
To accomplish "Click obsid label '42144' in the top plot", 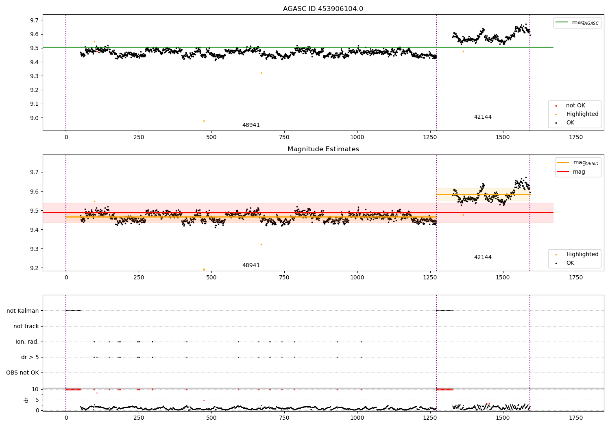I will tap(483, 117).
